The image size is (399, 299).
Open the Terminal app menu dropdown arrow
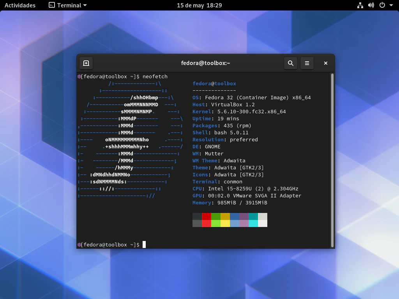pyautogui.click(x=85, y=5)
